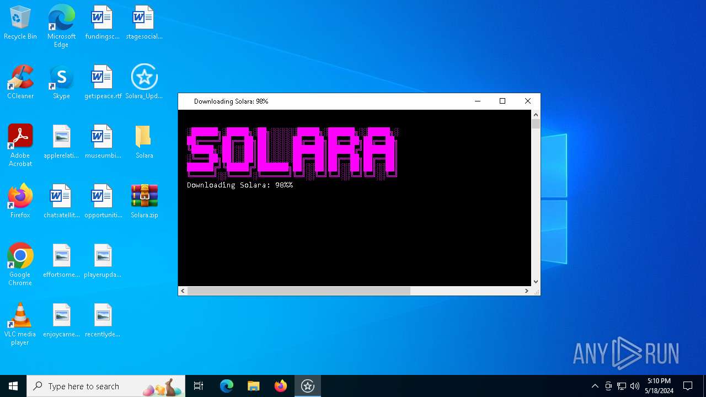Click the 'Downloading Solara: 98%%' console text
706x397 pixels.
[x=240, y=185]
